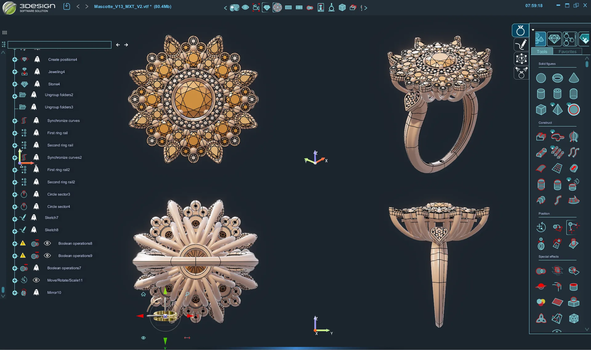Click the four-view layout icon in top toolbar
This screenshot has height=350, width=591.
tap(299, 7)
